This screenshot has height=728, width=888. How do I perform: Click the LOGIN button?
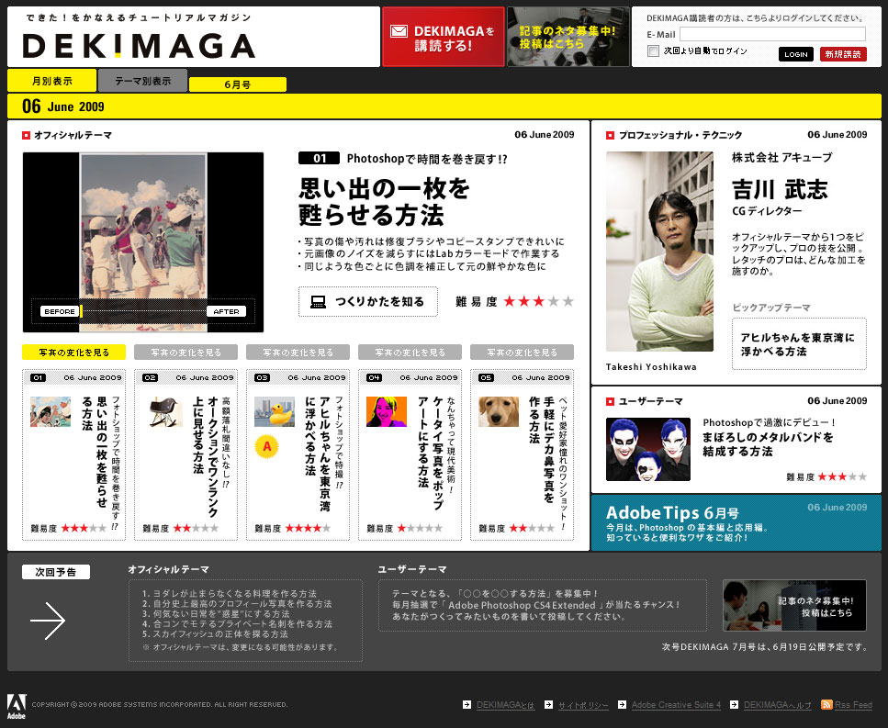click(x=796, y=54)
